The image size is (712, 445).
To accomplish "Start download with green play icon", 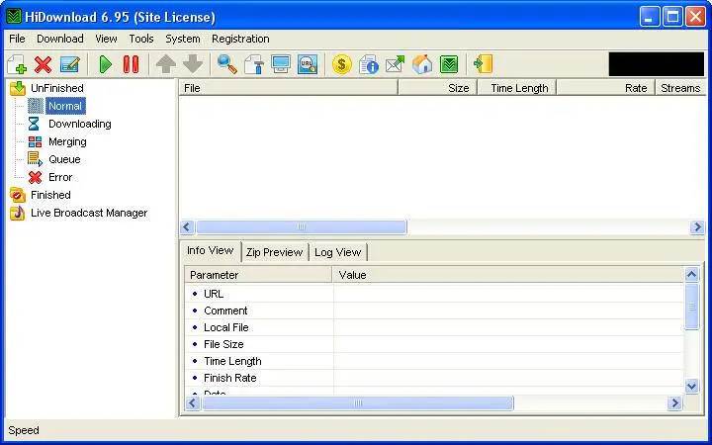I will pos(106,64).
